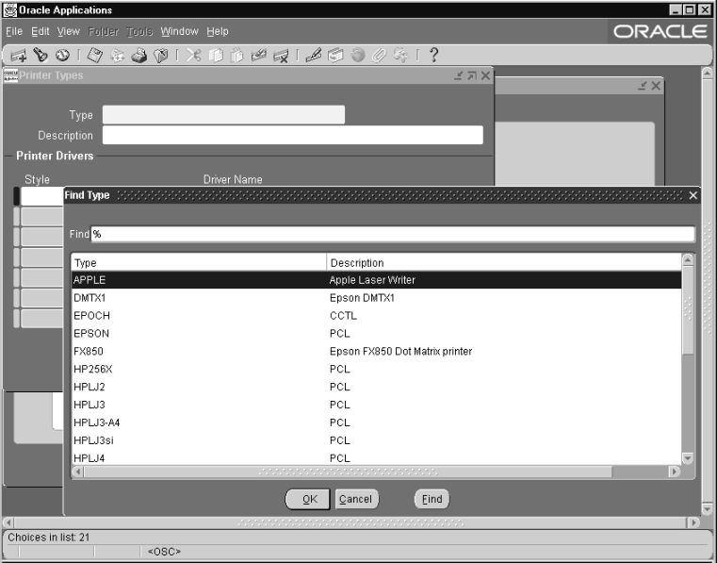Viewport: 717px width, 563px height.
Task: Select the DMTX1 printer type row
Action: click(376, 298)
